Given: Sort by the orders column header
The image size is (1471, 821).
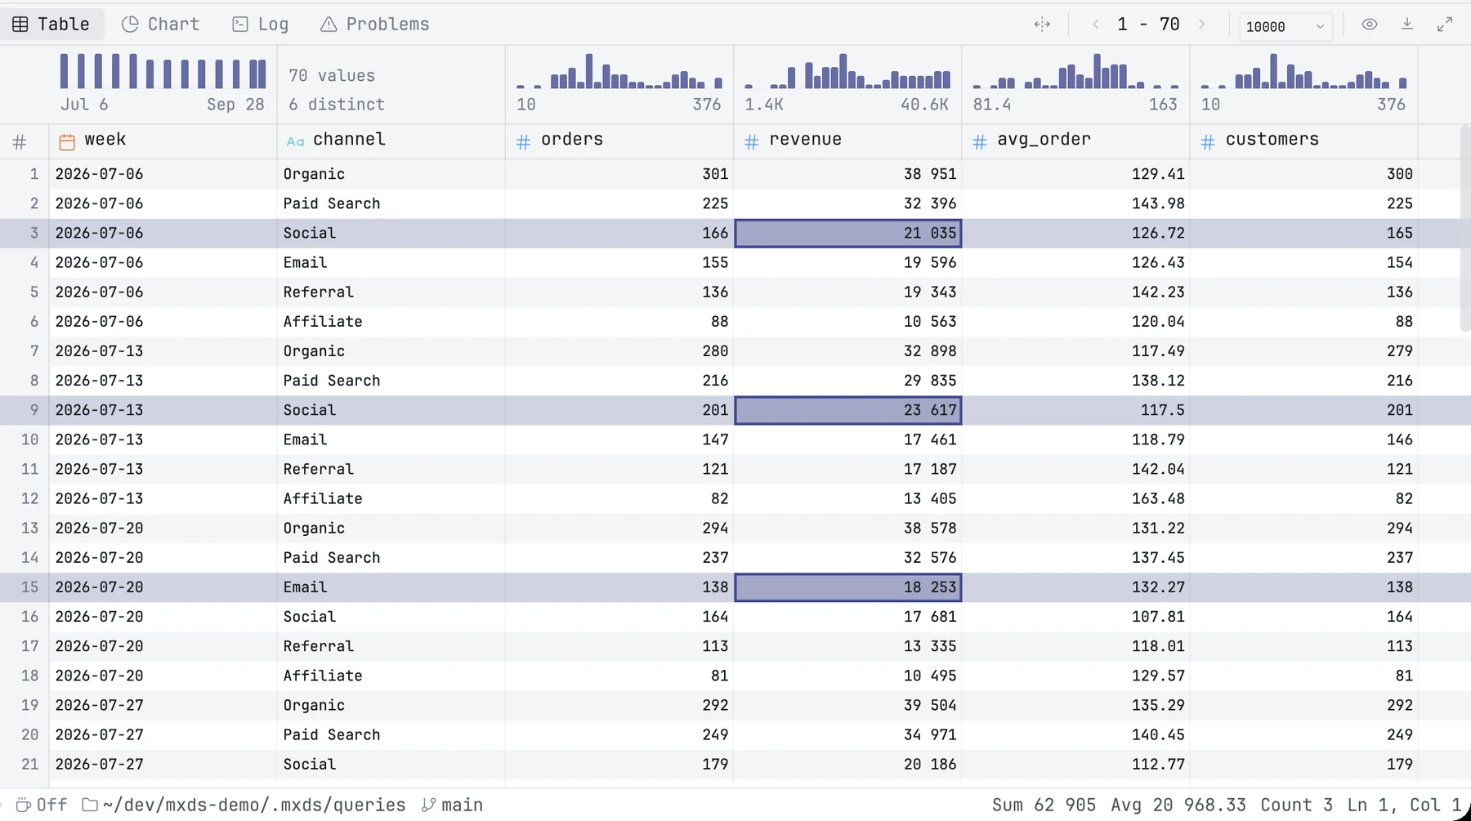Looking at the screenshot, I should (619, 141).
